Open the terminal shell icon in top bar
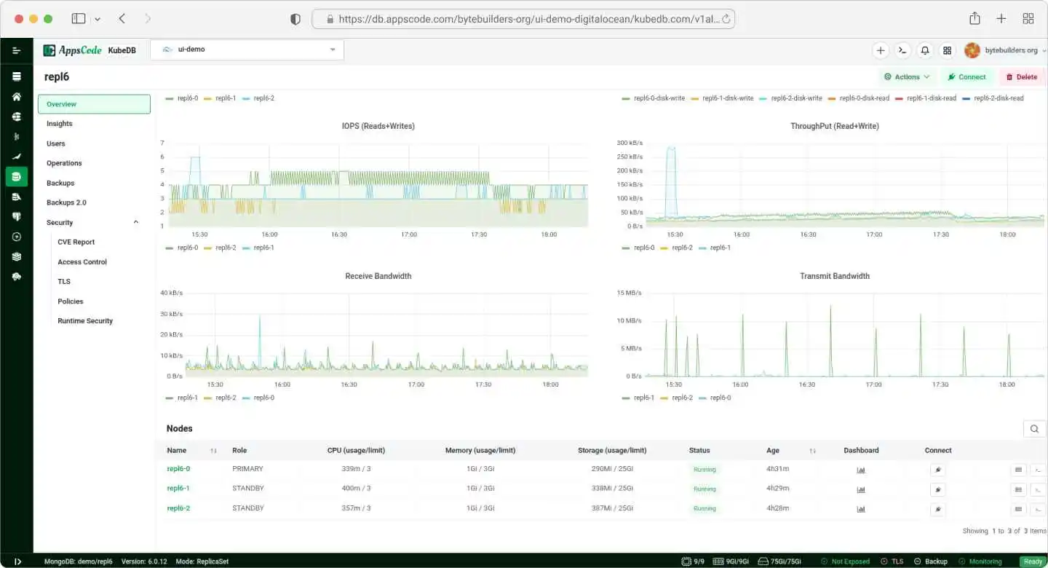This screenshot has width=1048, height=568. [x=902, y=50]
